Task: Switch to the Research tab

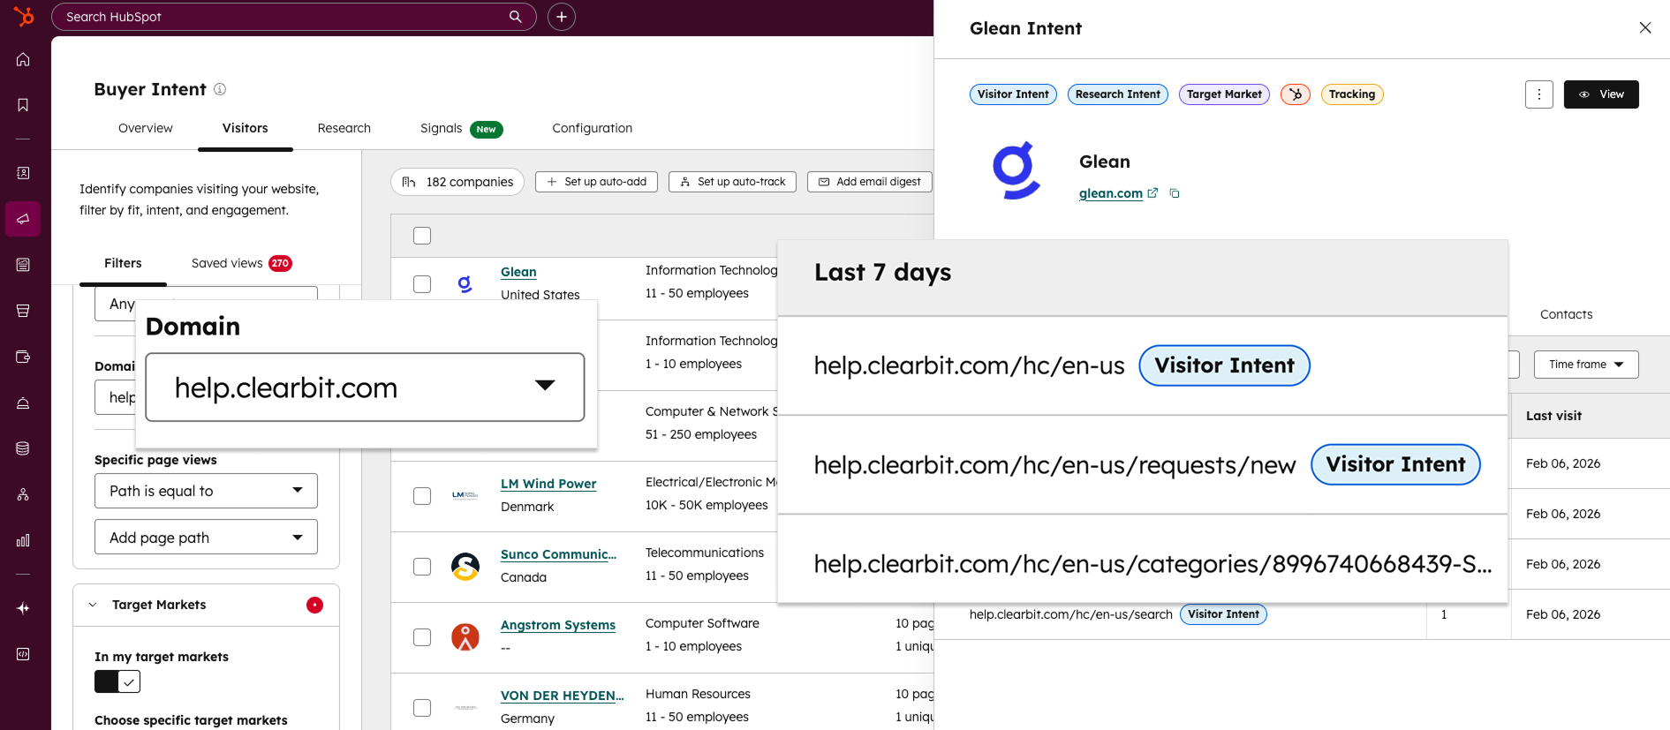Action: [344, 128]
